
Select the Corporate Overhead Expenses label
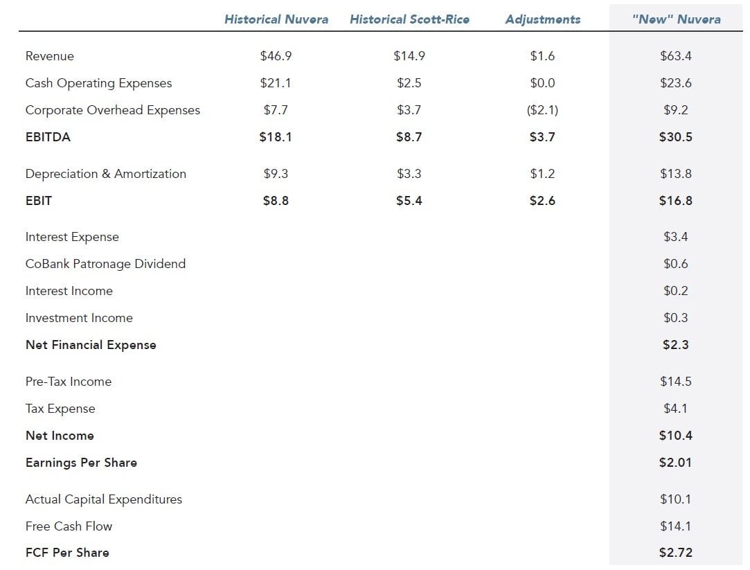pyautogui.click(x=112, y=110)
